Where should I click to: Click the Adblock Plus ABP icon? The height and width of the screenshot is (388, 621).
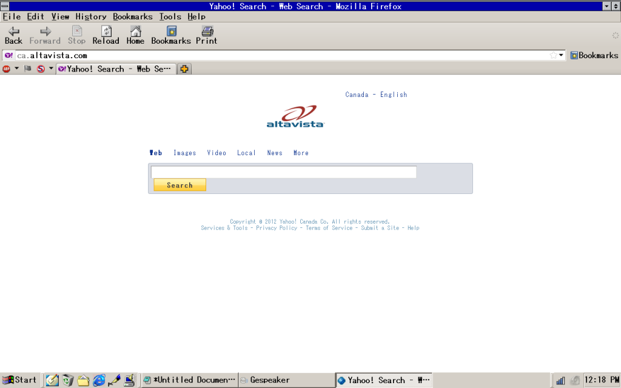click(7, 69)
